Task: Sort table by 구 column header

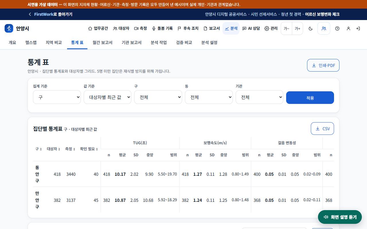Action: [x=39, y=149]
